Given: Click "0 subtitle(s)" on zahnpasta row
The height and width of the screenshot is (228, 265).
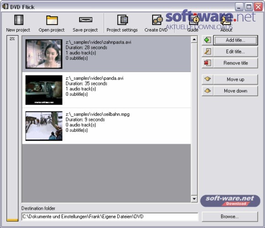Looking at the screenshot, I should pyautogui.click(x=77, y=58).
